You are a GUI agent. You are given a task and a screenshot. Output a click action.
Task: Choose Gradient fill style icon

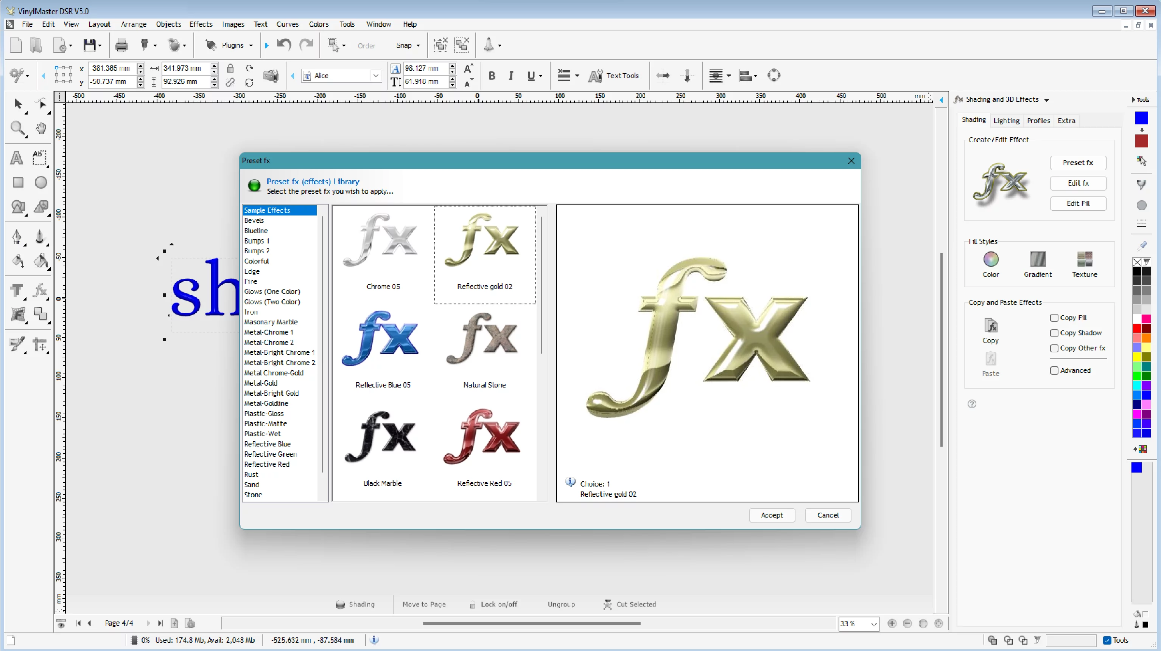click(x=1038, y=259)
